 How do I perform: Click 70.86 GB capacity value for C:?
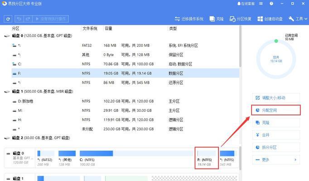(x=111, y=64)
